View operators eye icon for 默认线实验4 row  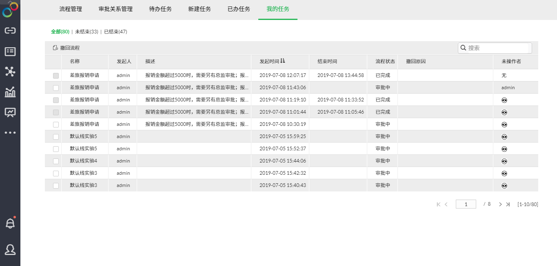pos(504,161)
